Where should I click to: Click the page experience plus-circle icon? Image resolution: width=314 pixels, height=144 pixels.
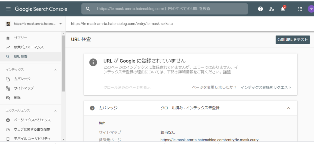click(x=8, y=120)
